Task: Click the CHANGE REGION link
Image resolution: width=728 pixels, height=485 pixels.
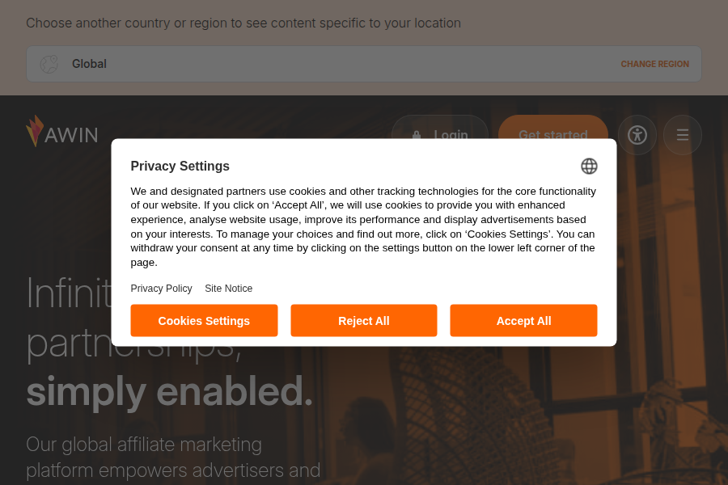Action: 654,64
